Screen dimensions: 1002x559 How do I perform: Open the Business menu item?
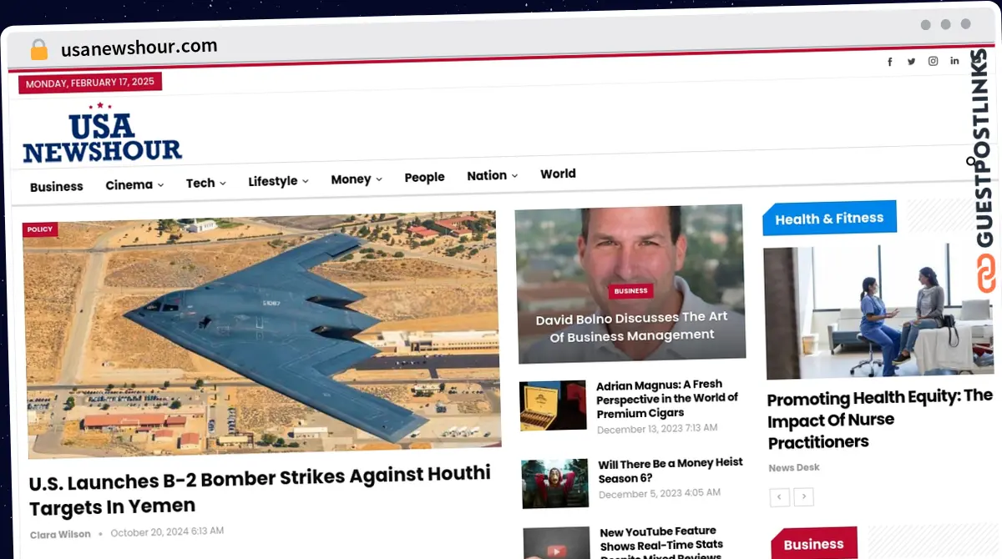click(57, 187)
